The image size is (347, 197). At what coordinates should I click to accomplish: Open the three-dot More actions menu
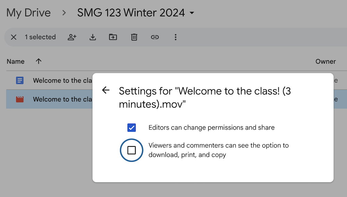[176, 37]
